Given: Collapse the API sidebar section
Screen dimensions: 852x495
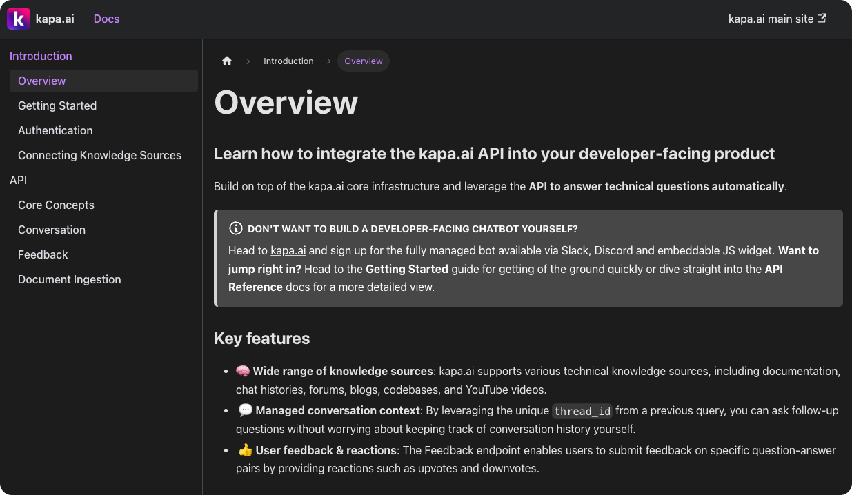Looking at the screenshot, I should click(19, 180).
